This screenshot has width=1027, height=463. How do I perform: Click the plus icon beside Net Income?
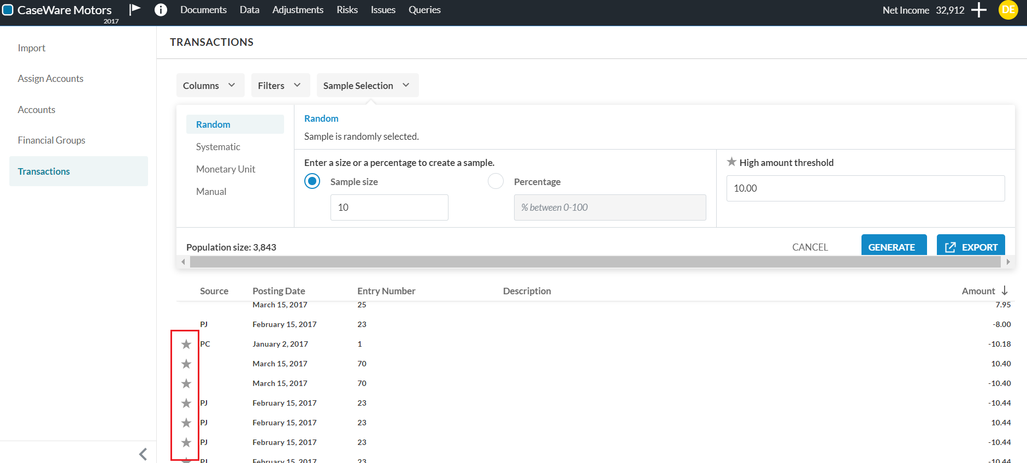point(979,10)
